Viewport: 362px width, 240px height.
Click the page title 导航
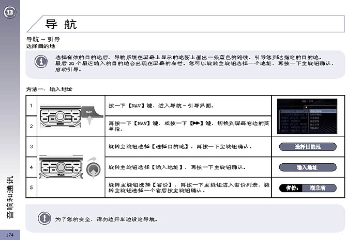(x=61, y=24)
